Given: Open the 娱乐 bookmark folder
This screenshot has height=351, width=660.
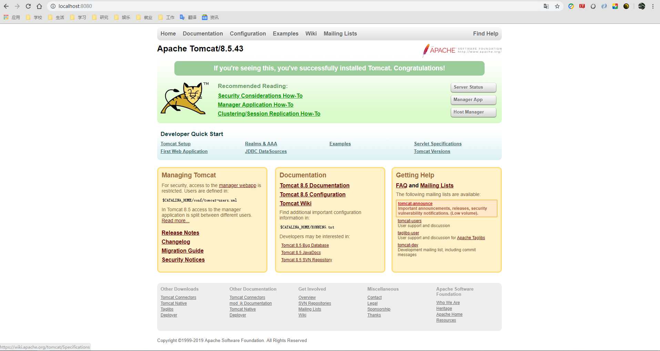Looking at the screenshot, I should 122,17.
